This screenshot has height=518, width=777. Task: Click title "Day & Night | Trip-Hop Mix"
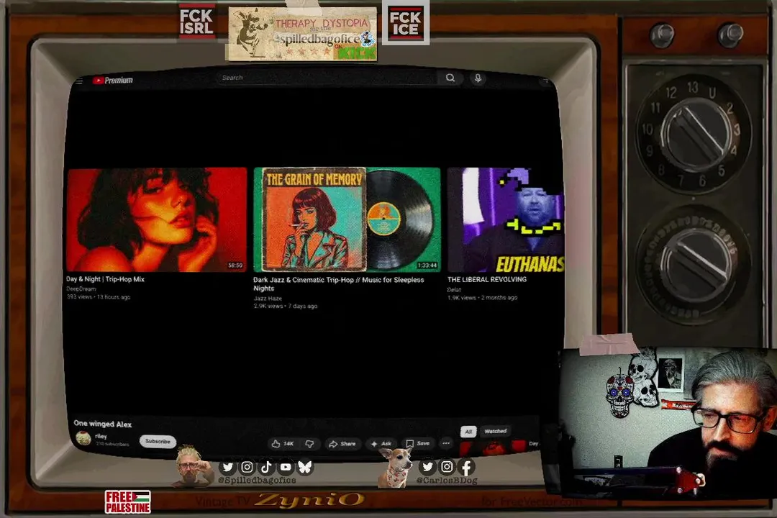coord(105,279)
